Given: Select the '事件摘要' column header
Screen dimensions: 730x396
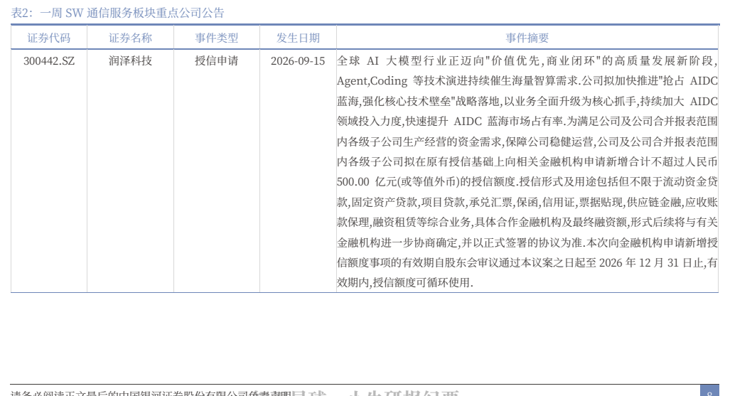Looking at the screenshot, I should pos(527,38).
